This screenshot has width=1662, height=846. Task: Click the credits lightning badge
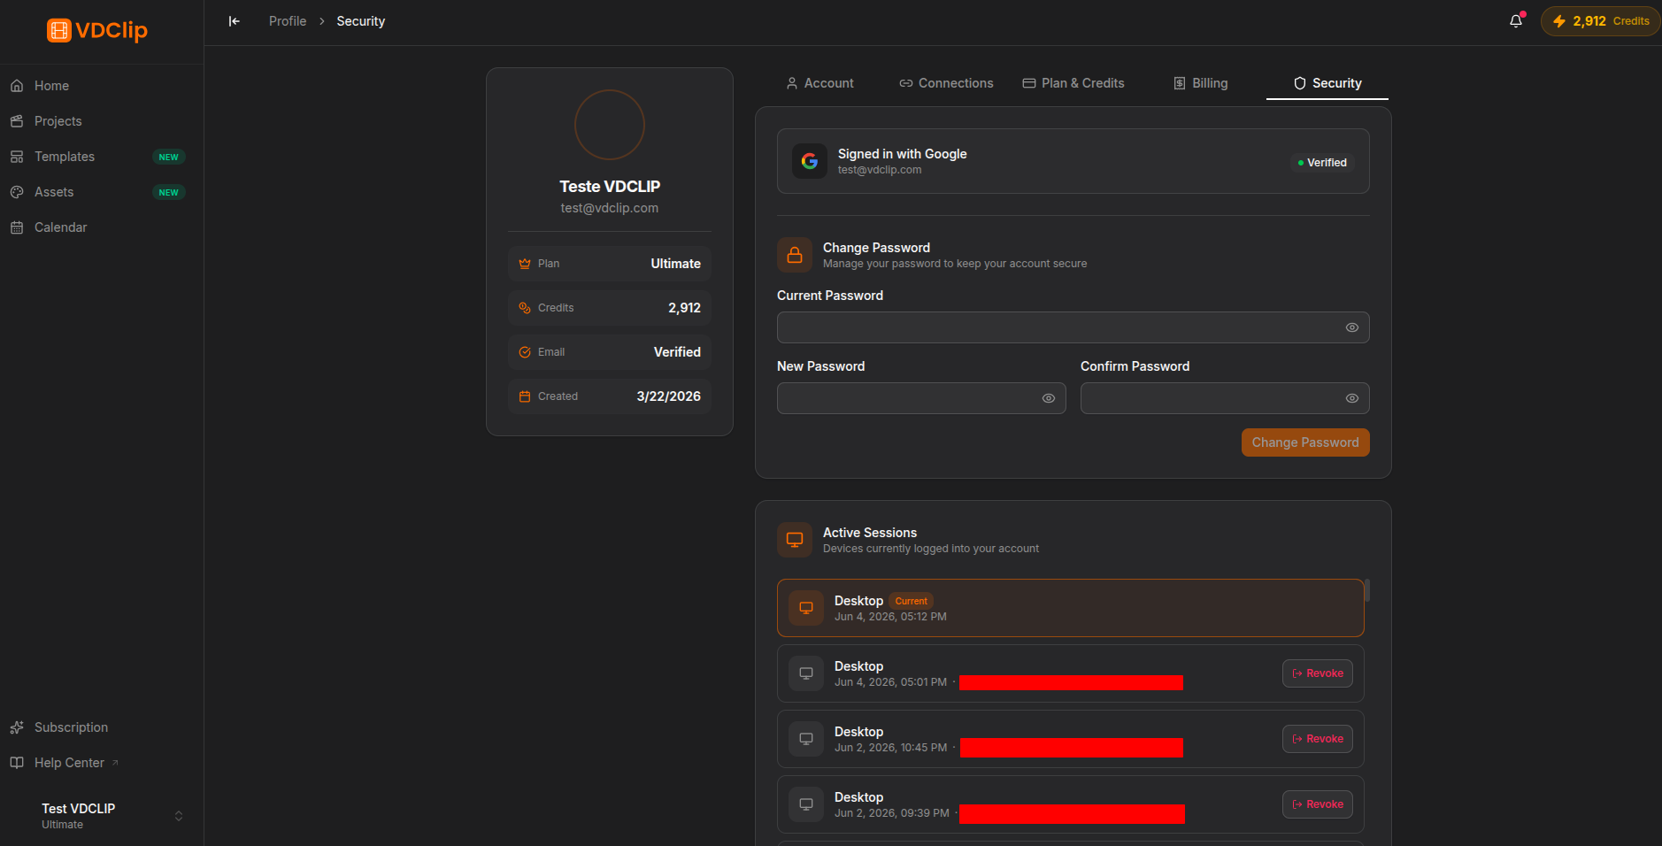pyautogui.click(x=1601, y=21)
